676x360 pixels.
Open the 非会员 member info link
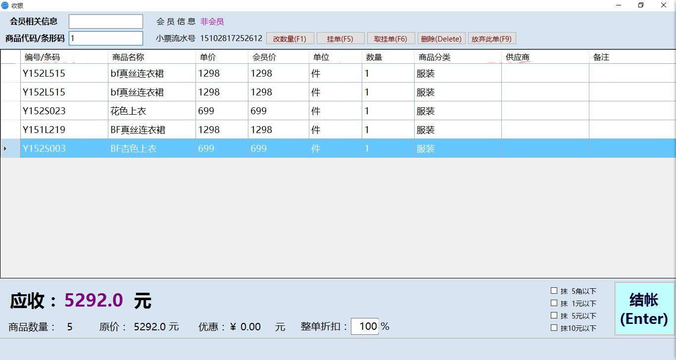point(212,21)
